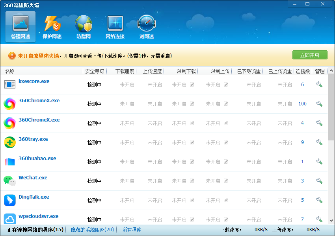The width and height of the screenshot is (335, 236).
Task: Select the 网络连接 tab
Action: click(115, 27)
